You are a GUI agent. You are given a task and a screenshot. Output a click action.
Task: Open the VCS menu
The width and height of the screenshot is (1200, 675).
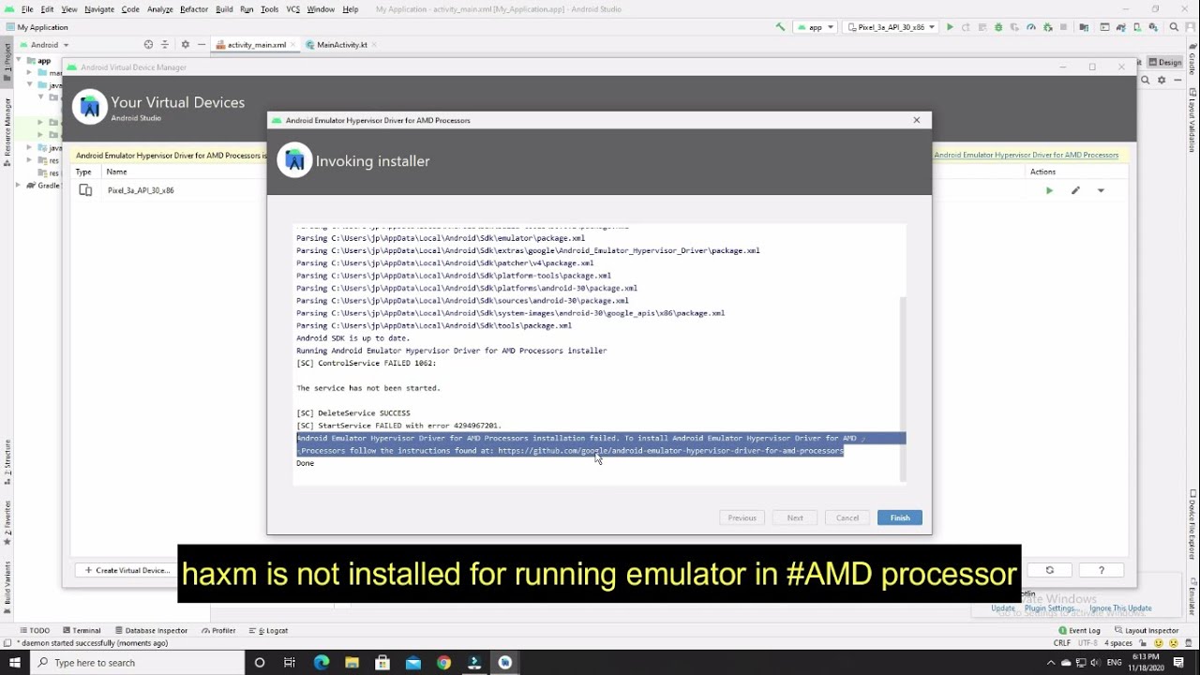(x=292, y=9)
